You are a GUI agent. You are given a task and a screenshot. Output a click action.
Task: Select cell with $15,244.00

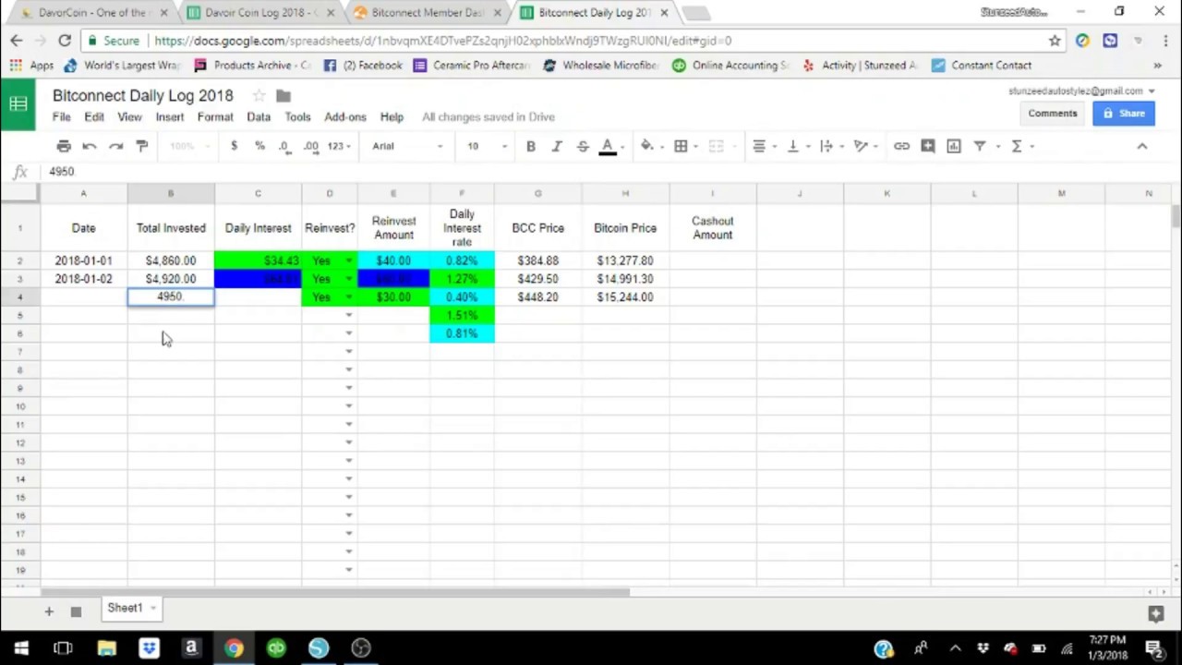(625, 297)
